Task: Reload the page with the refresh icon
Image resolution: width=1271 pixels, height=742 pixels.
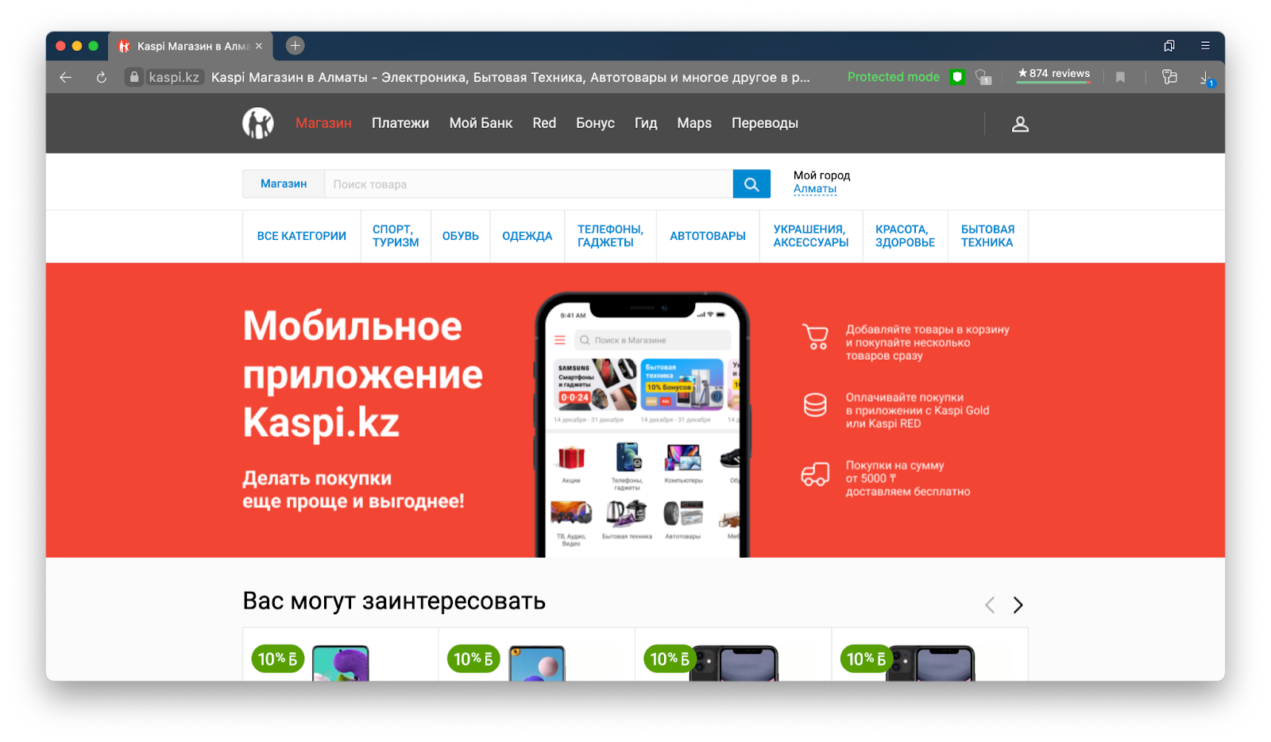Action: click(x=102, y=77)
